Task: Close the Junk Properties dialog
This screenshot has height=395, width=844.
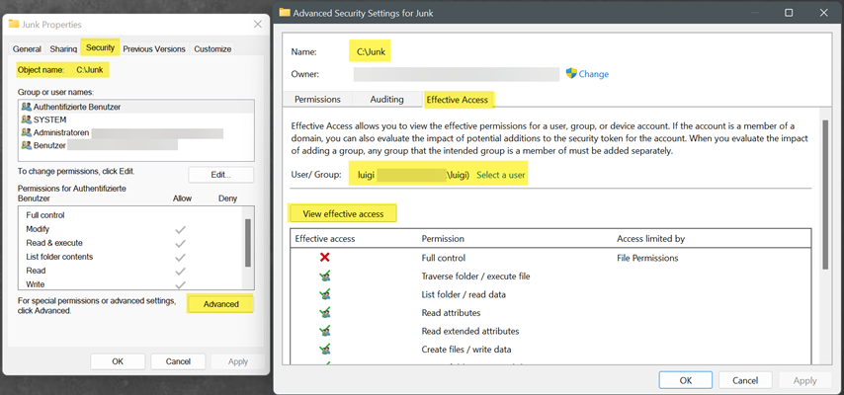Action: [x=258, y=25]
